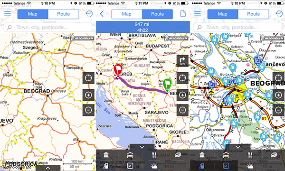
Task: Tap the 247 mi 4h02 route summary banner
Action: click(143, 27)
